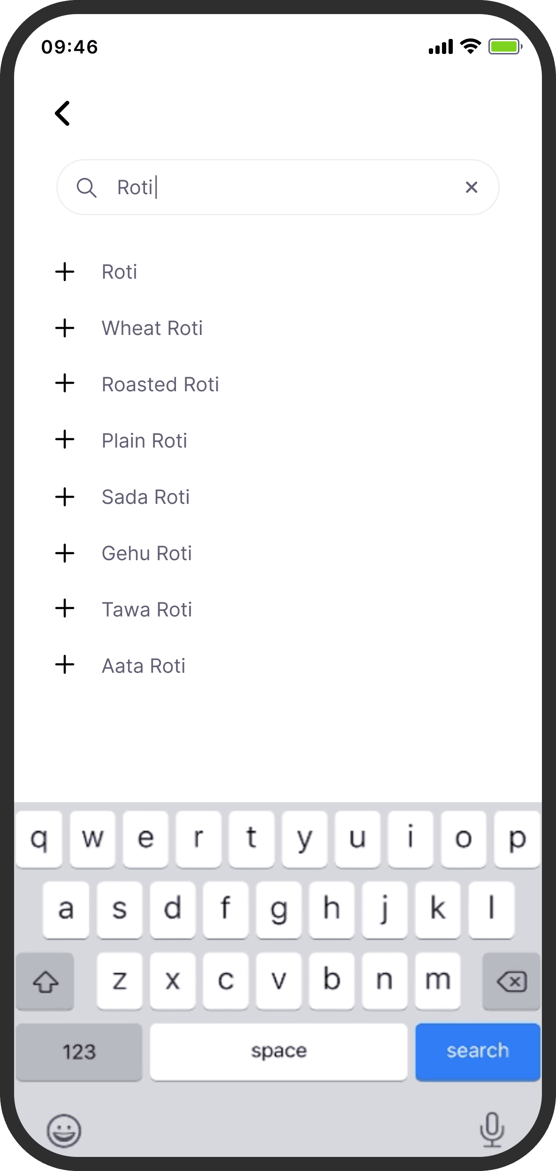Toggle the keyboard shift key
This screenshot has height=1171, width=556.
(x=45, y=981)
